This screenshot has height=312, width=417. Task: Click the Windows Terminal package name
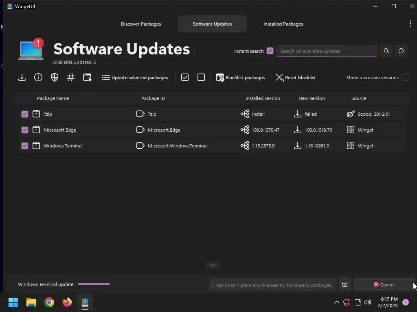point(63,146)
